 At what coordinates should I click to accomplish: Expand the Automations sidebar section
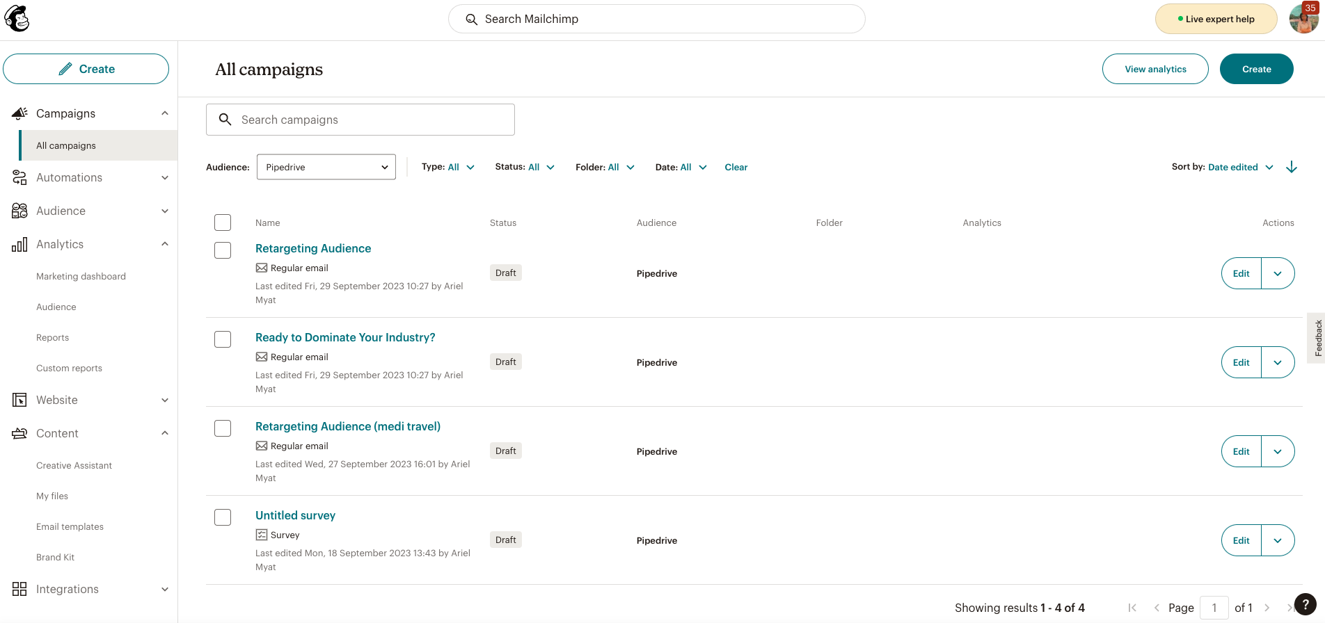pyautogui.click(x=165, y=177)
